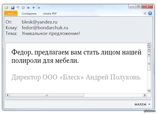Click the vertical scrollbar down arrow
Viewport: 157px width, 114px height.
(149, 91)
